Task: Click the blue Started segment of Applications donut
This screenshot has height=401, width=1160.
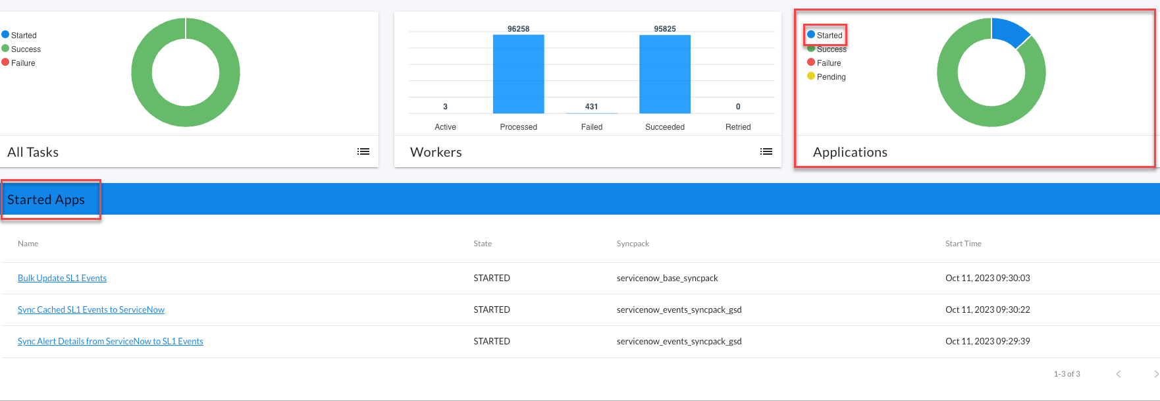Action: pos(1009,31)
